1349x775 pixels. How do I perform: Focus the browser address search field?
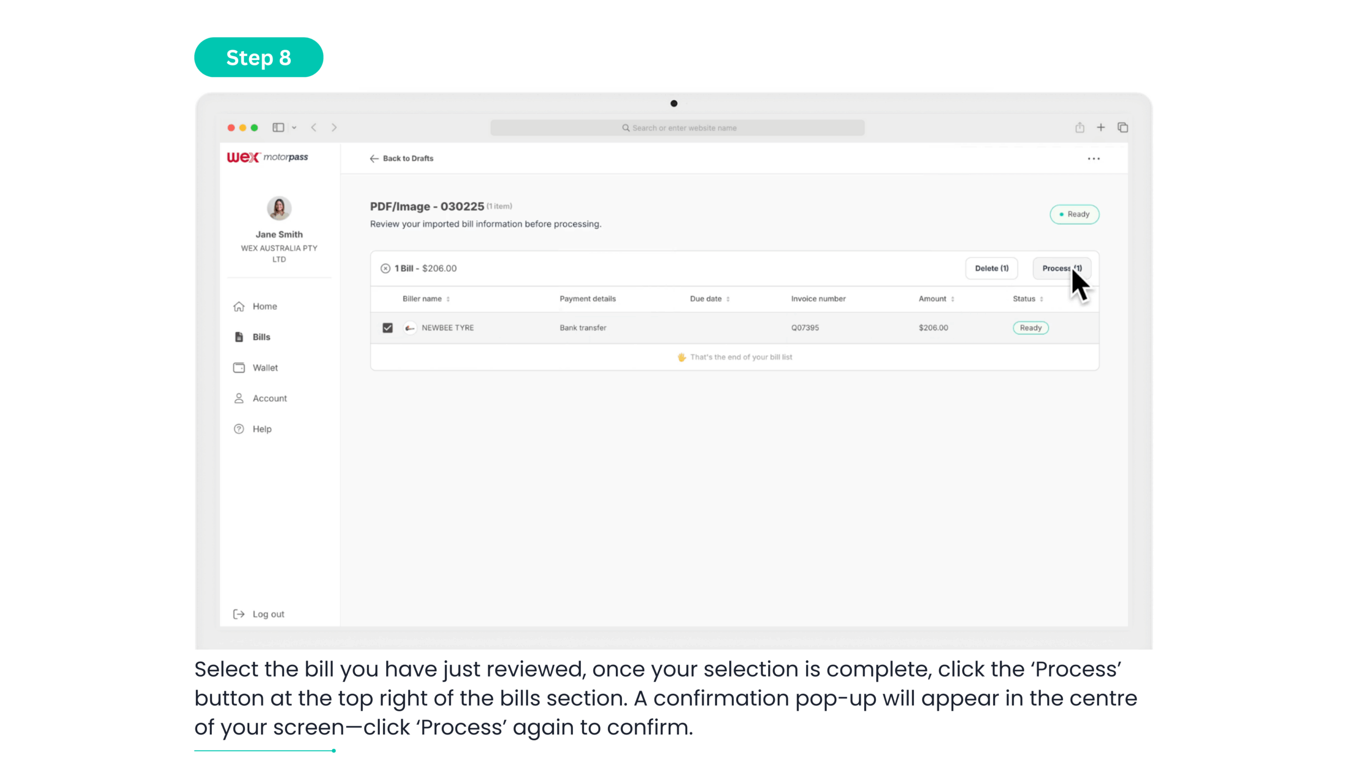point(677,127)
